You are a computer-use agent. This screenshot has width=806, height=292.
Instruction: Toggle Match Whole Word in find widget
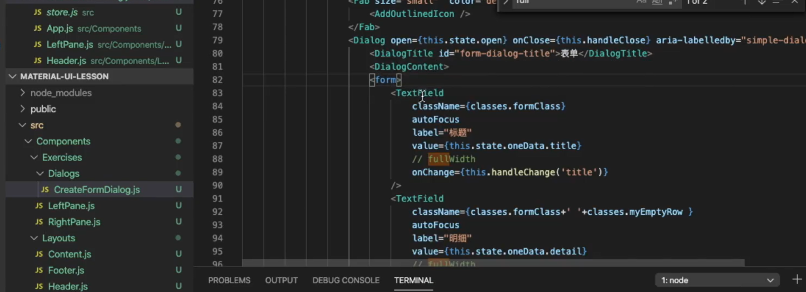[x=657, y=2]
